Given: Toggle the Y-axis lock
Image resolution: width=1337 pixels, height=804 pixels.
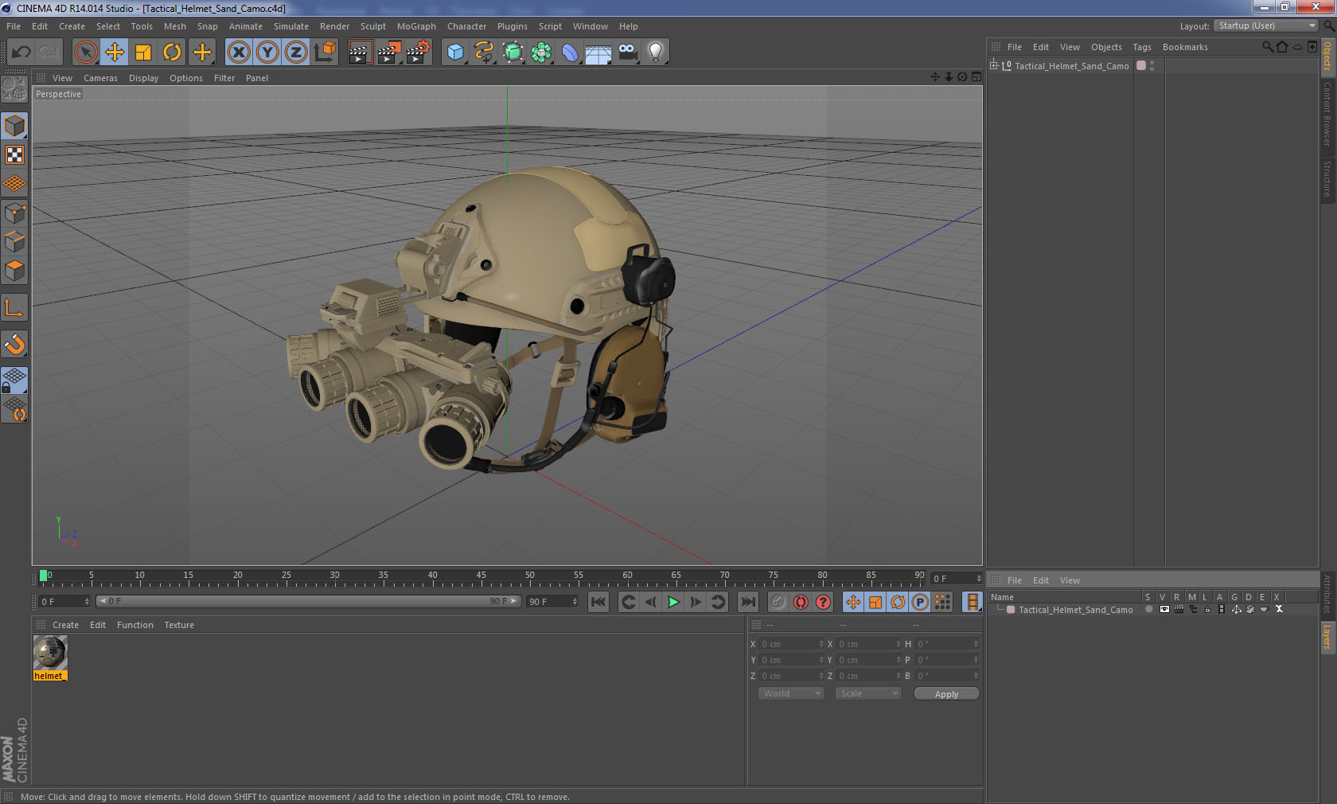Looking at the screenshot, I should (x=267, y=53).
